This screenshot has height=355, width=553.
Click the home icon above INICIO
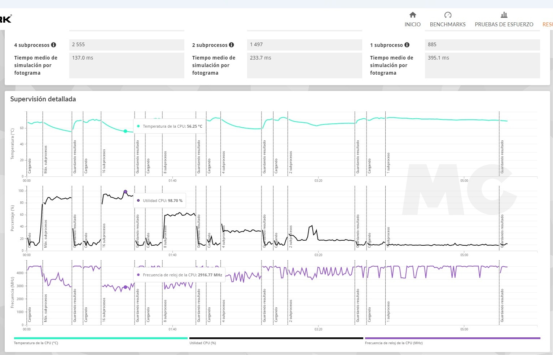click(413, 15)
